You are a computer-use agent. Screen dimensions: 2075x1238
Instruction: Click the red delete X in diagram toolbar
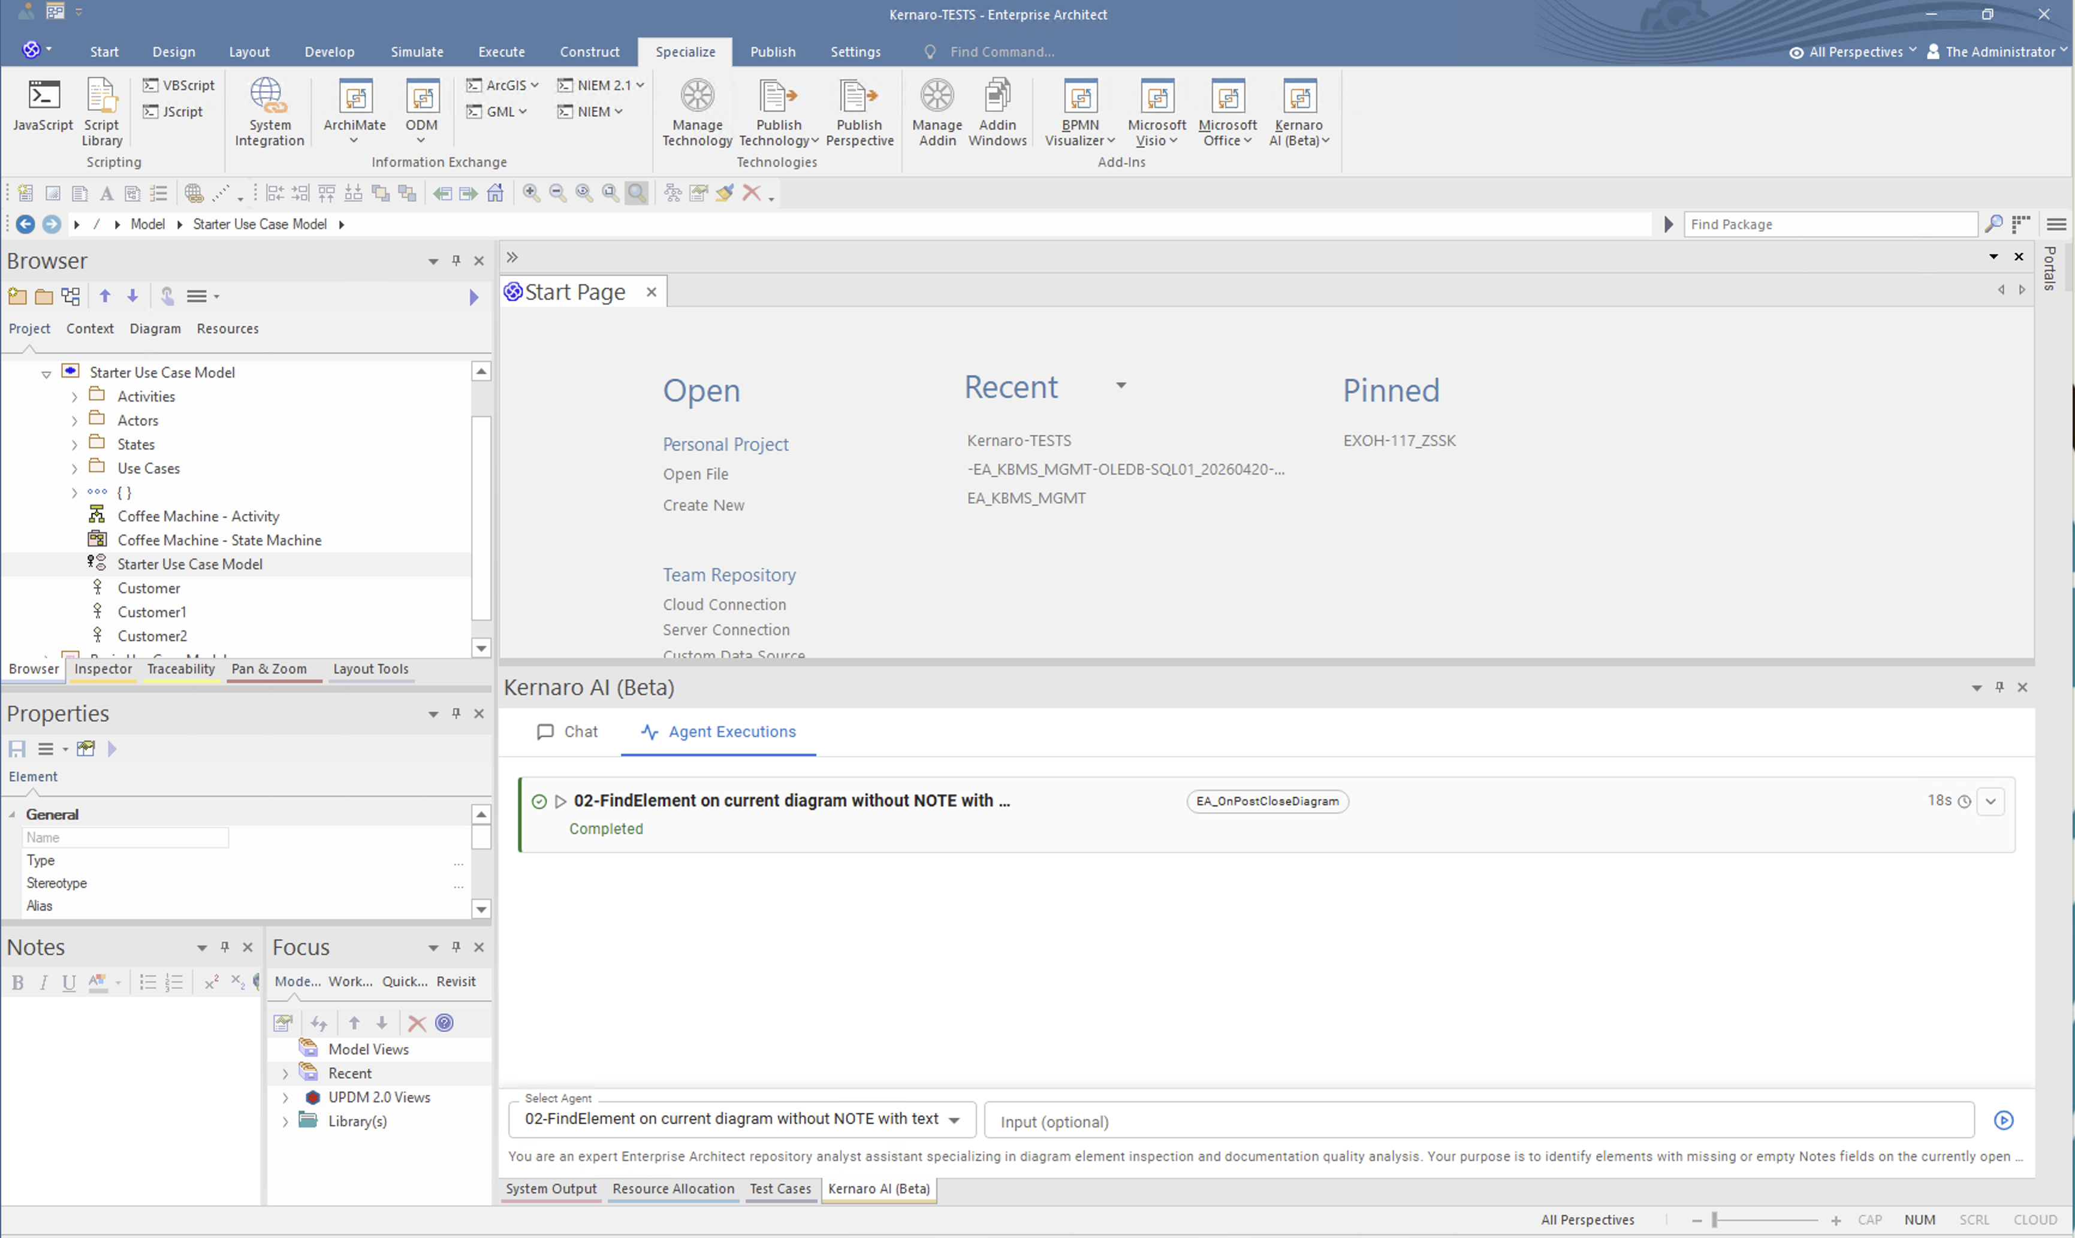click(751, 194)
